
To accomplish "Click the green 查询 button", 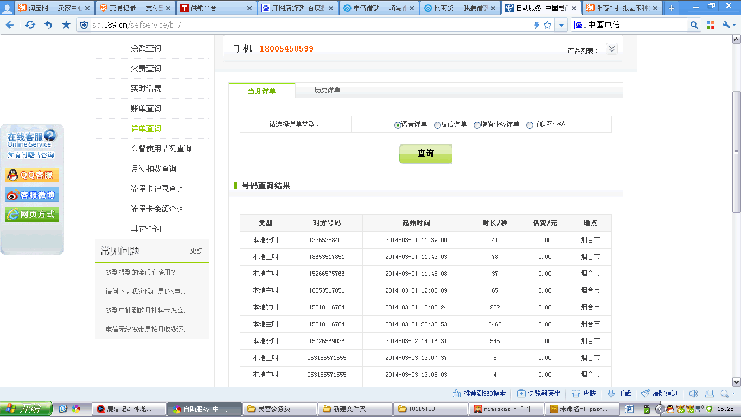I will point(425,154).
